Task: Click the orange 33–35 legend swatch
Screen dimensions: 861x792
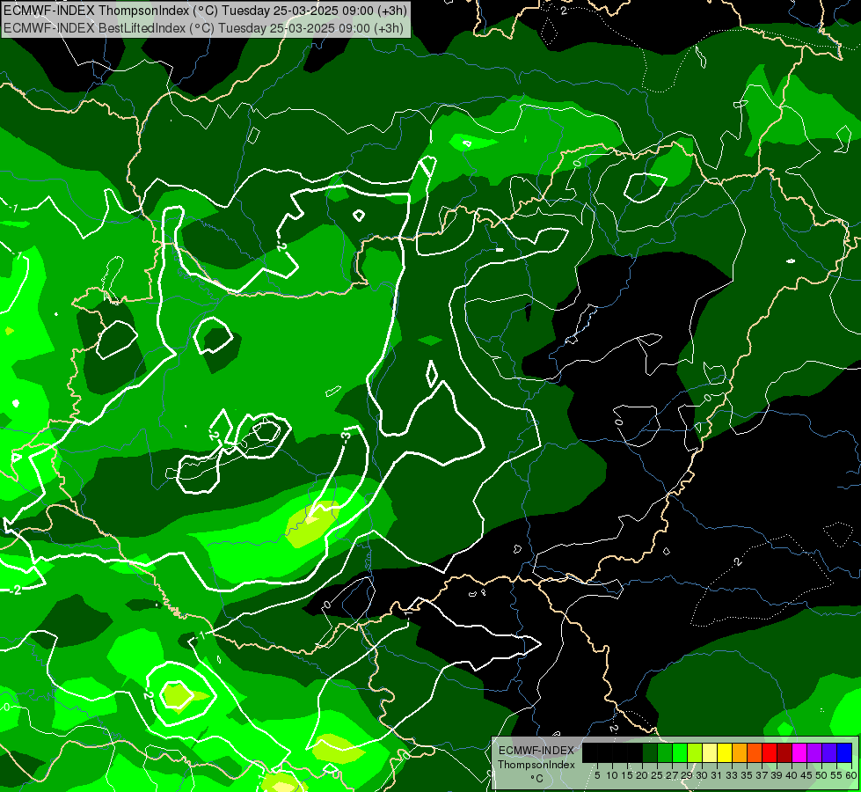Action: (x=740, y=752)
